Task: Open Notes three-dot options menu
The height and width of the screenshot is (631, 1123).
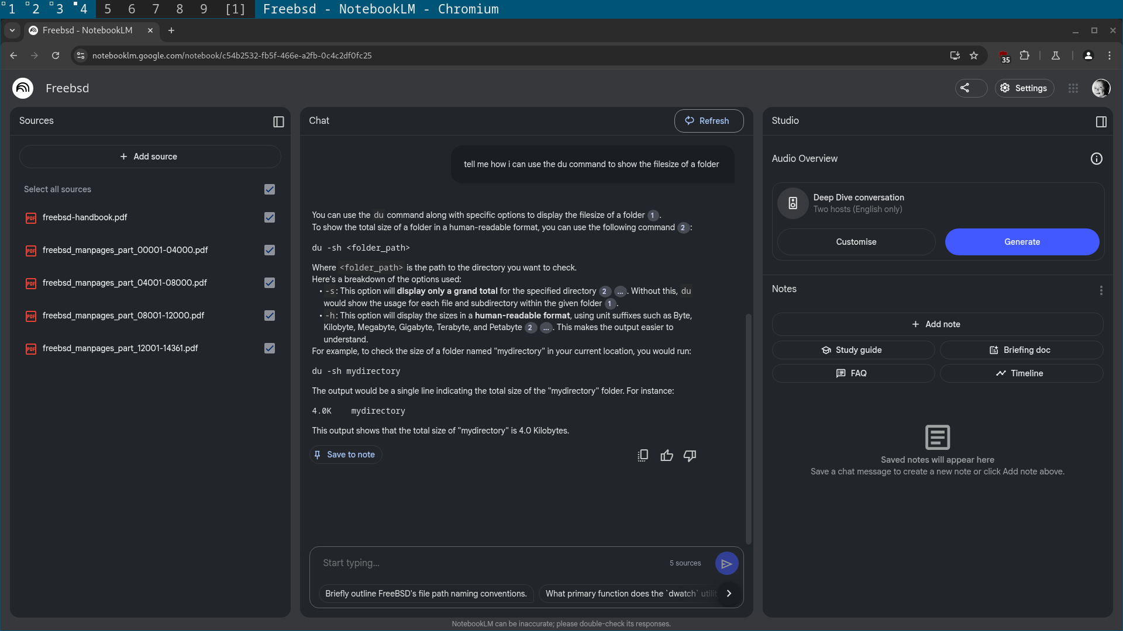Action: click(x=1101, y=290)
